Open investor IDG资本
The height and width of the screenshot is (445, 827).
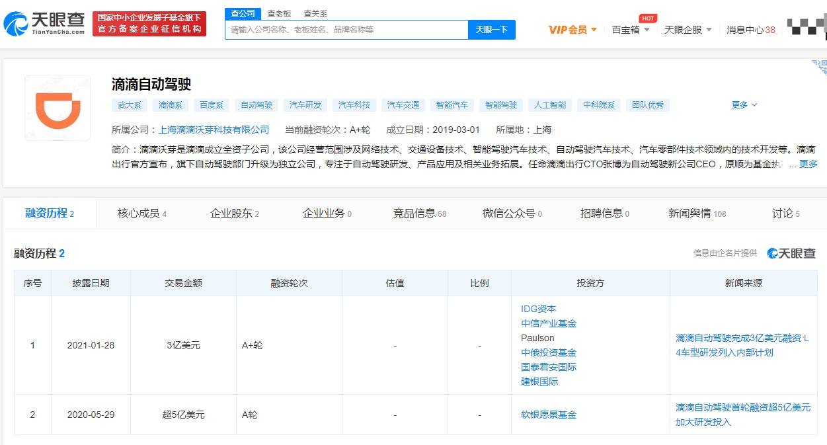(539, 309)
